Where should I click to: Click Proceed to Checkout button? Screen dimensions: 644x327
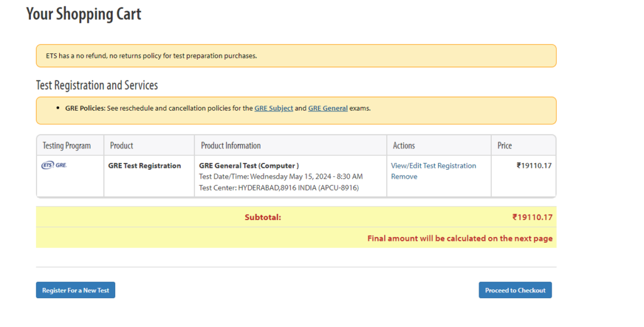pyautogui.click(x=515, y=290)
